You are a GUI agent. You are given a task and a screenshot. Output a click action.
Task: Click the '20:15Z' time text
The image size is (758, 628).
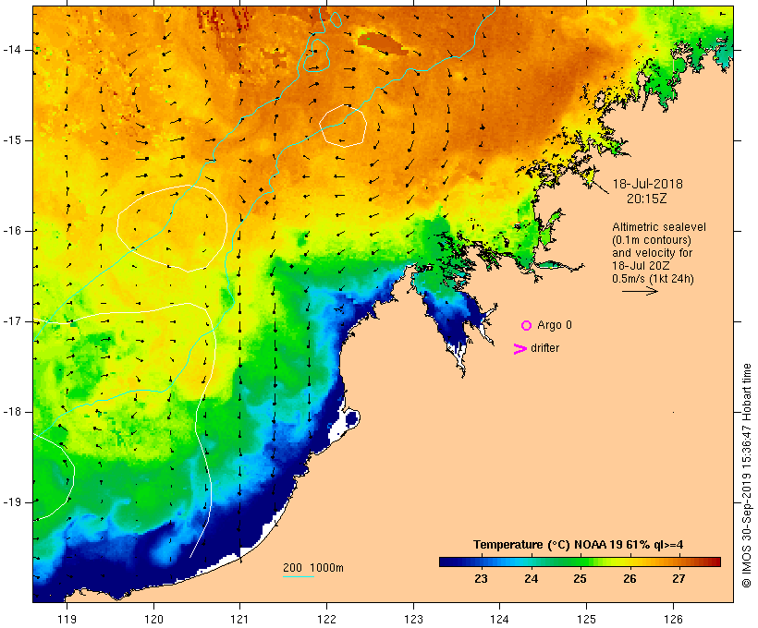[647, 199]
